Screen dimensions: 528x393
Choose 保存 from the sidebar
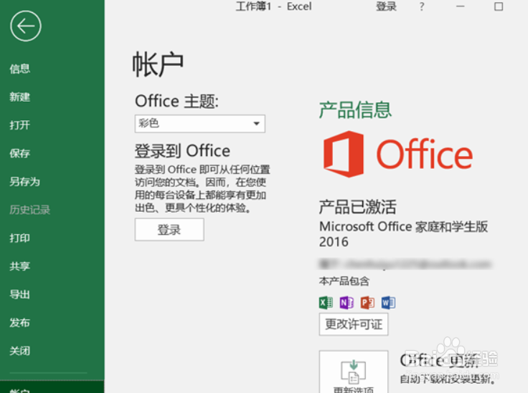point(20,153)
